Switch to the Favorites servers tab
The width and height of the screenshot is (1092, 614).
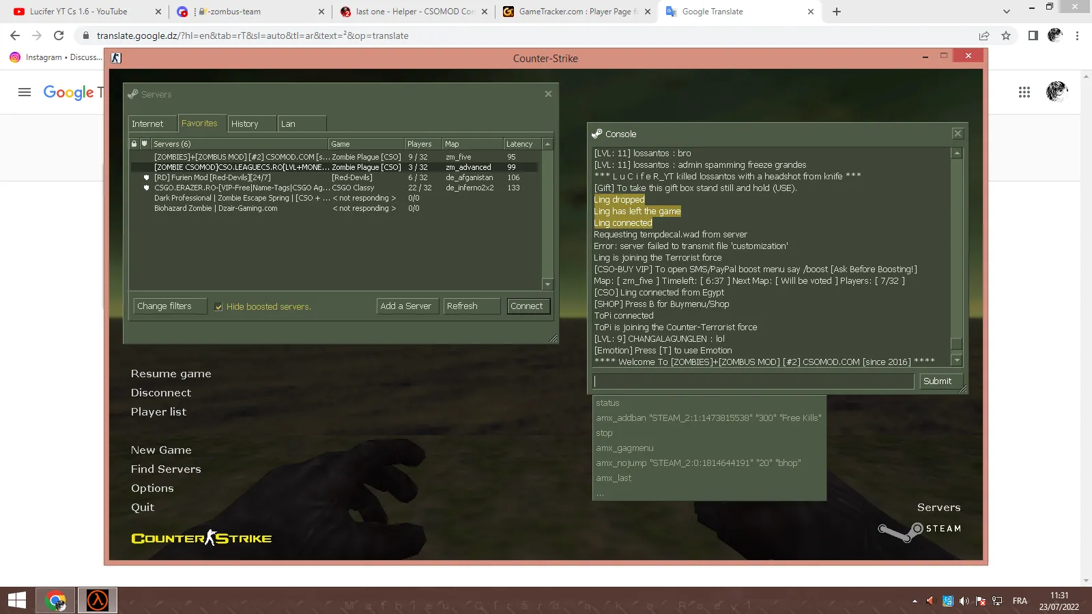pos(201,123)
